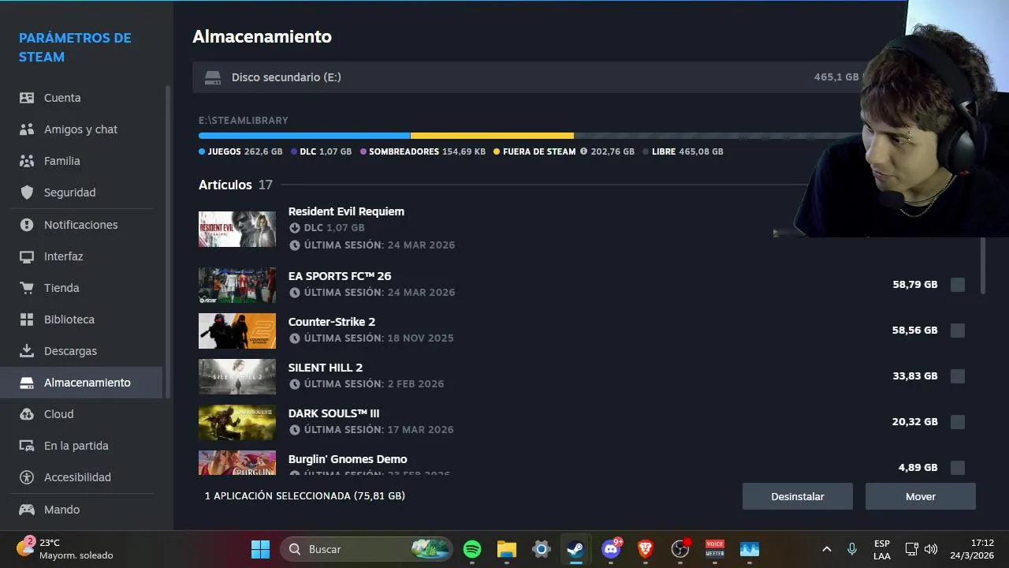The width and height of the screenshot is (1009, 568).
Task: Click the Resident Evil Requiem thumbnail
Action: coord(237,229)
